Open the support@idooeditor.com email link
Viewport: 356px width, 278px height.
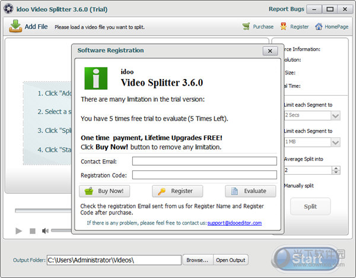234,223
